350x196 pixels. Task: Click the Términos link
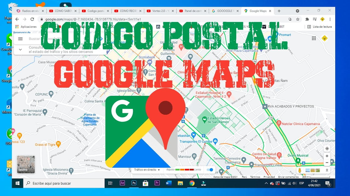pyautogui.click(x=255, y=177)
